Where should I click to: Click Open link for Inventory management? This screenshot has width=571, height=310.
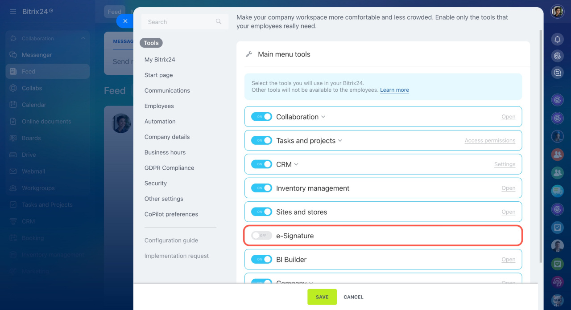(508, 188)
